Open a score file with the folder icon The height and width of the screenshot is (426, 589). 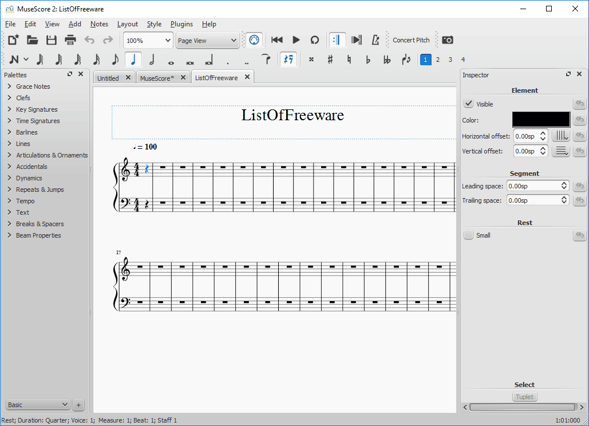point(32,40)
